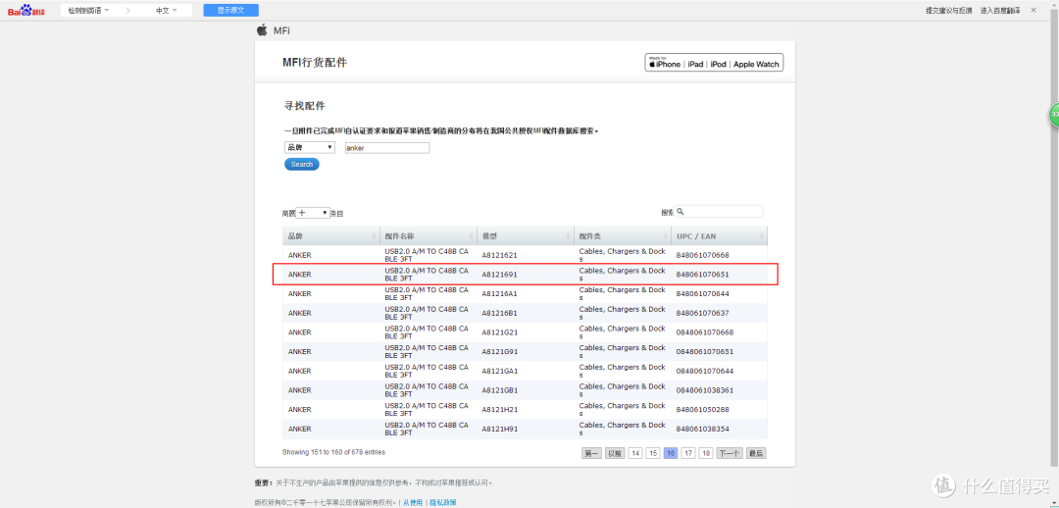Viewport: 1059px width, 508px height.
Task: Click the Baidu Translate logo
Action: pyautogui.click(x=27, y=10)
